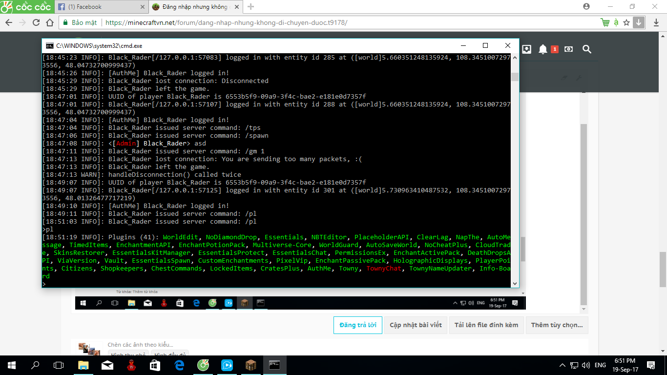Open File Explorer from taskbar
Viewport: 667px width, 375px height.
[x=83, y=365]
